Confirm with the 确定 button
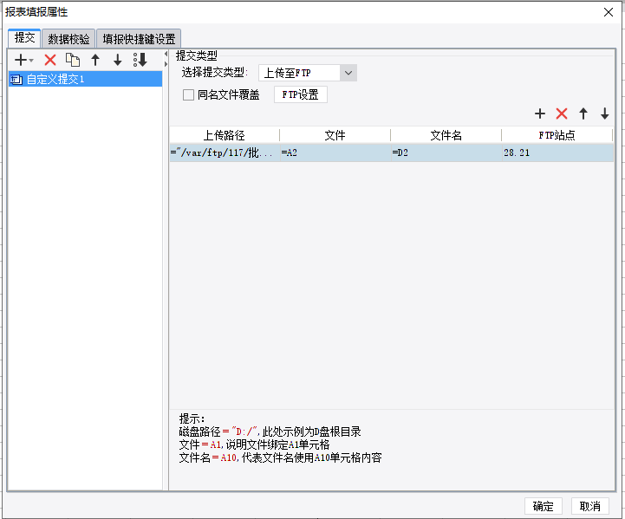This screenshot has width=625, height=519. click(x=543, y=506)
